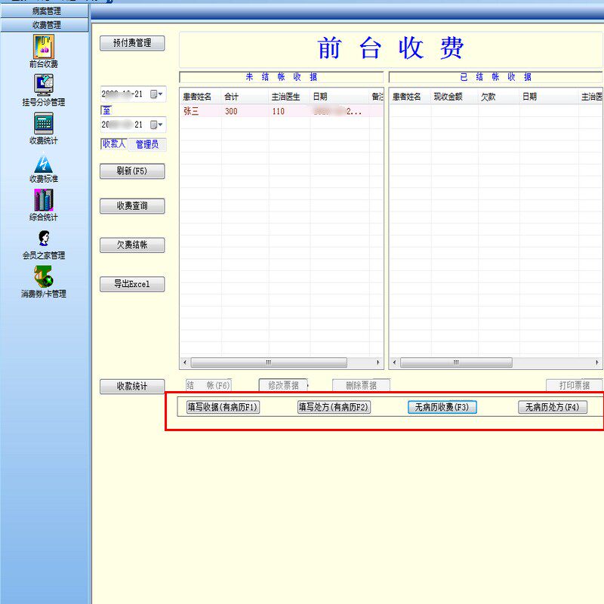This screenshot has height=604, width=604.
Task: Click 无病历收费(F3) button
Action: pyautogui.click(x=442, y=407)
